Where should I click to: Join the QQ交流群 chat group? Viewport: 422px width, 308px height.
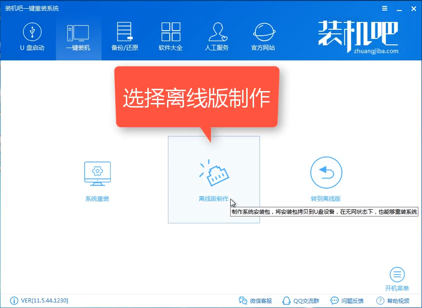pyautogui.click(x=301, y=301)
